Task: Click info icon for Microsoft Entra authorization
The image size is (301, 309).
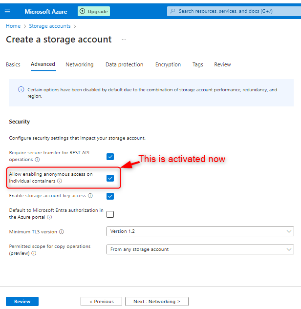Action: tap(49, 217)
